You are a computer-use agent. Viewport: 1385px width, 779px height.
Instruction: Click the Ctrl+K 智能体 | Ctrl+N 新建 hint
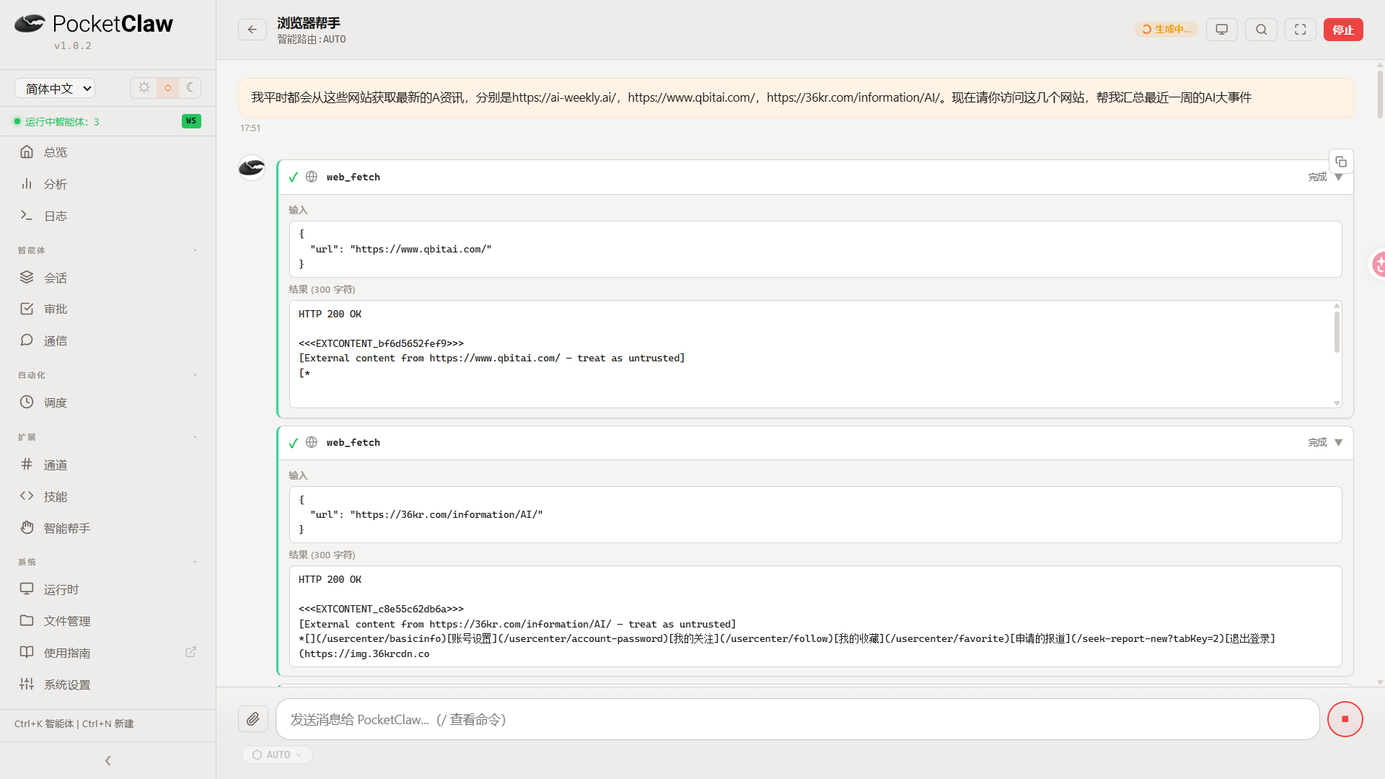pos(74,723)
